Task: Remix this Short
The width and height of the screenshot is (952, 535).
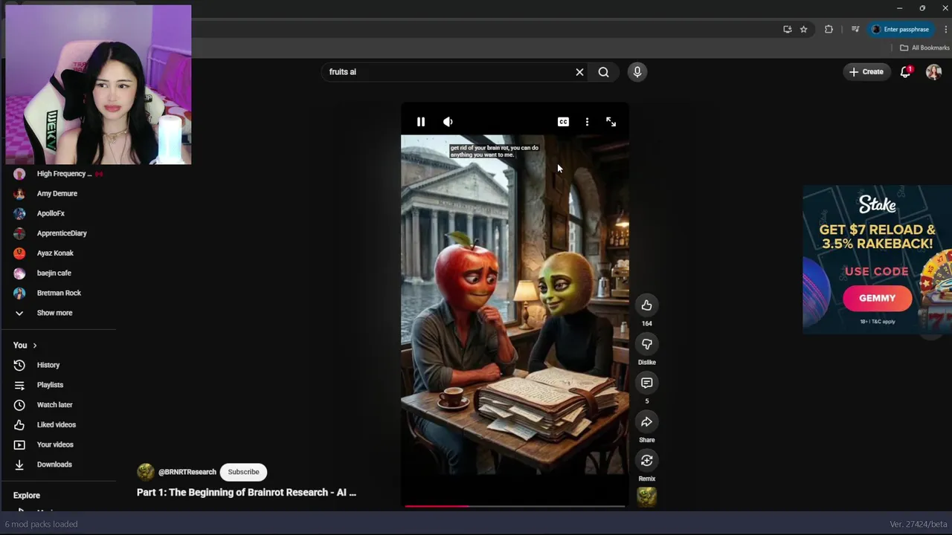Action: click(646, 461)
